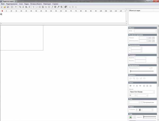
Task: Click the Delete X icon in toolbar
Action: [x=29, y=7]
